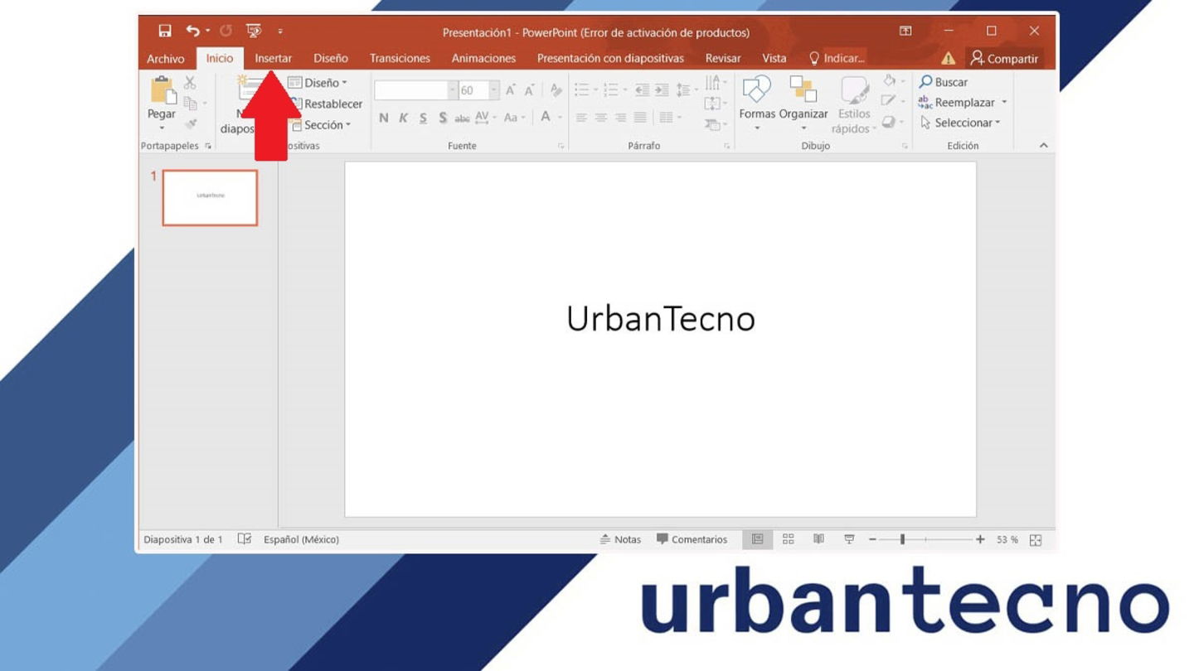Toggle center text alignment
This screenshot has width=1194, height=671.
[x=601, y=118]
